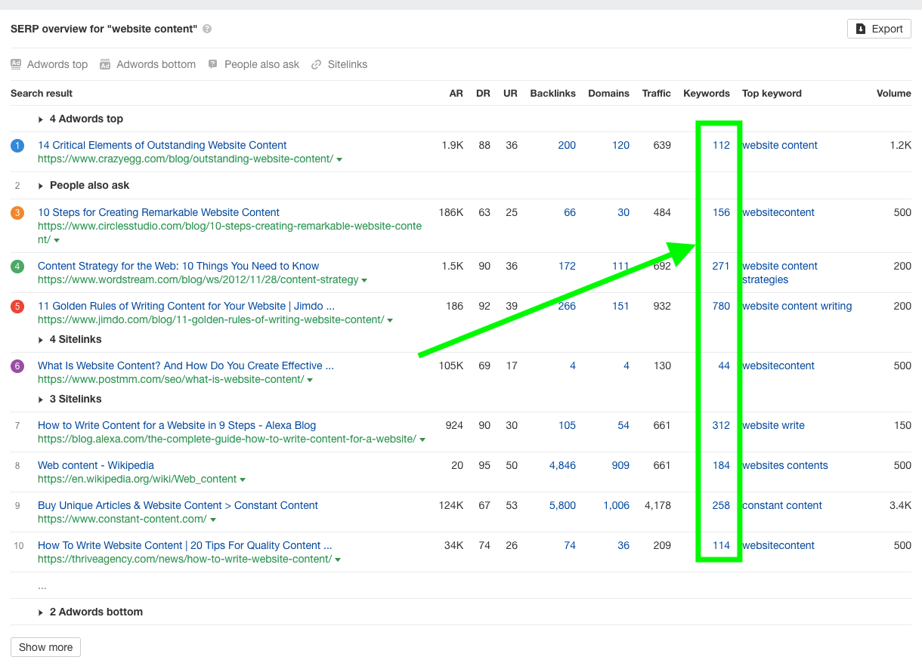Open URL dropdown for en.wikipedia.org result

243,480
